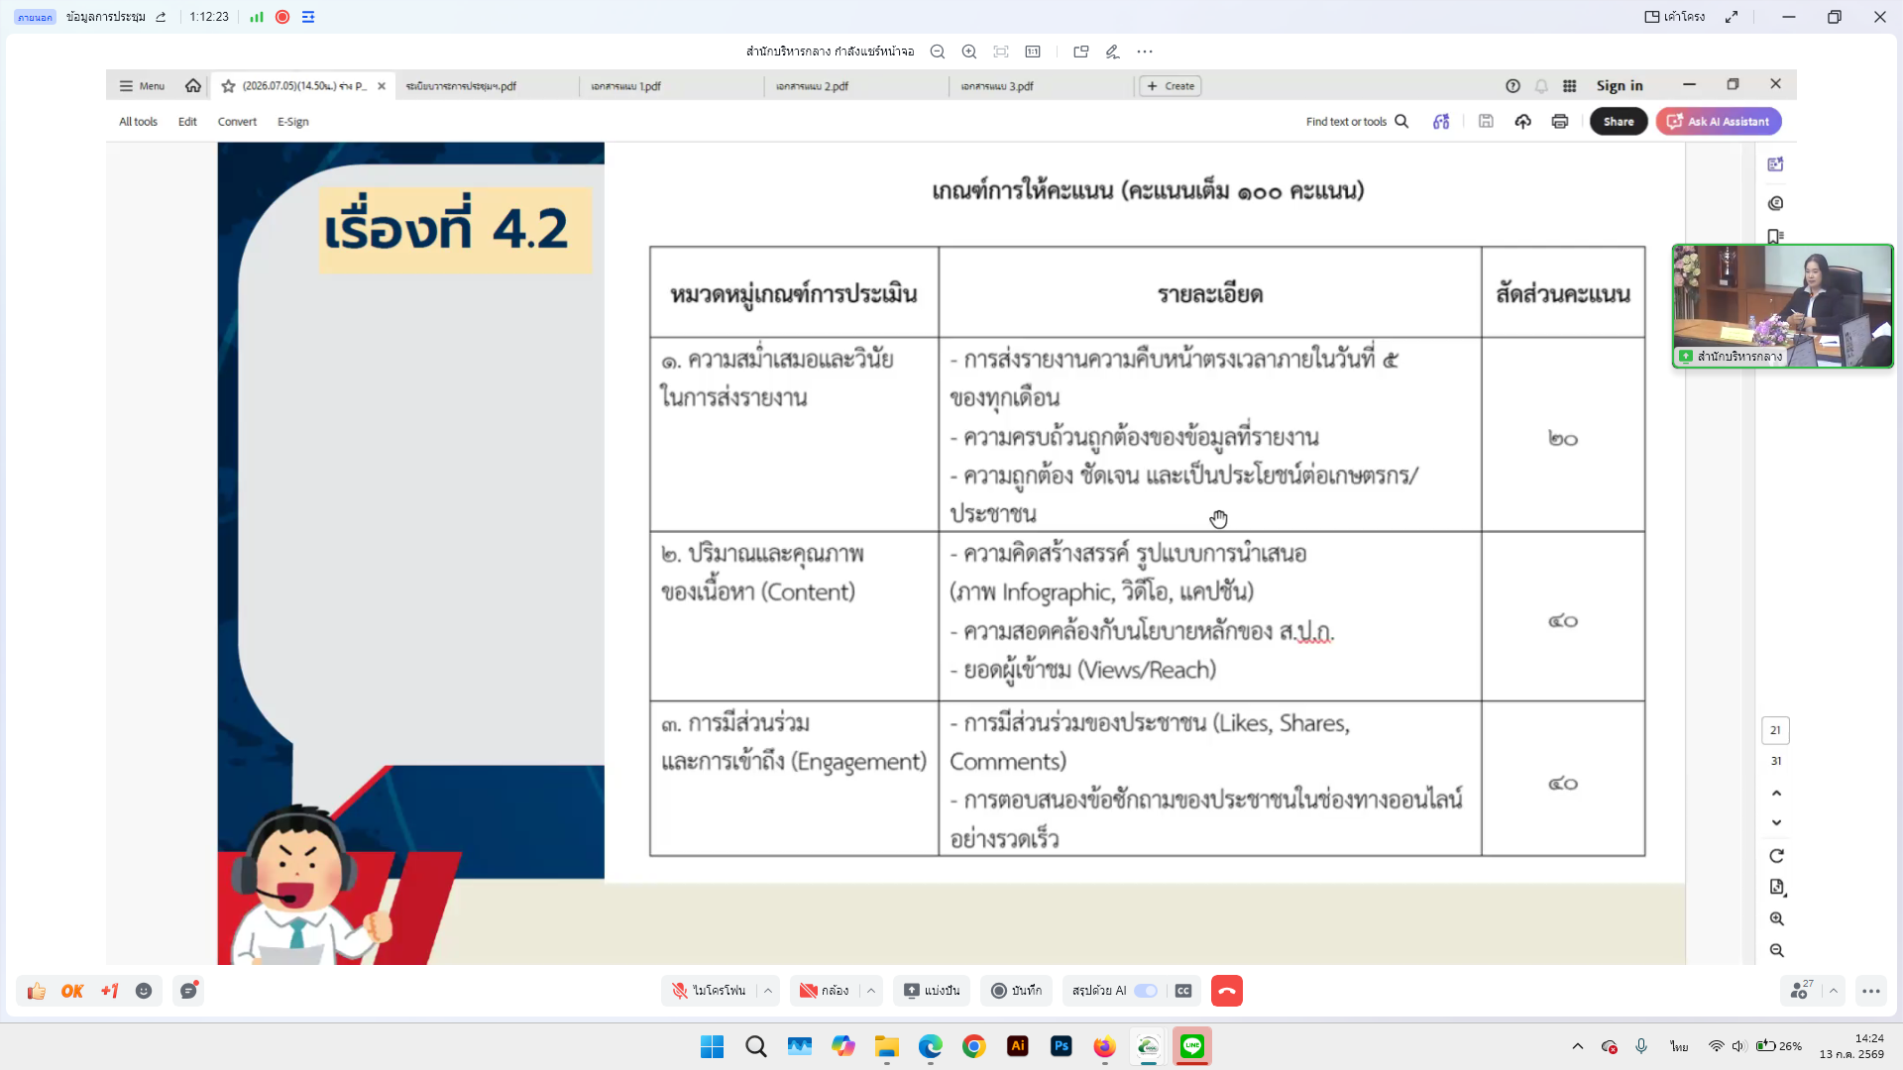This screenshot has height=1070, width=1903.
Task: Open Convert tool
Action: 237,122
